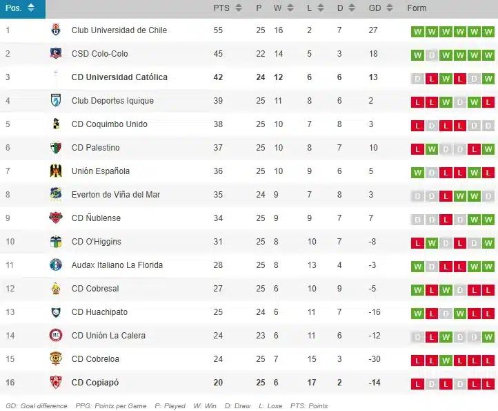Click the CD Copiapó team crest

pyautogui.click(x=56, y=383)
